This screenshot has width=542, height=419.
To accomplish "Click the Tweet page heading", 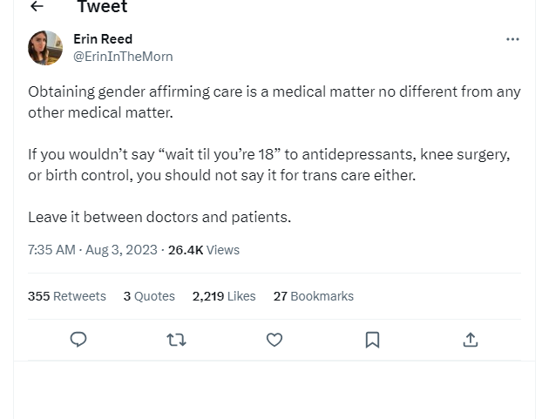I will coord(102,8).
